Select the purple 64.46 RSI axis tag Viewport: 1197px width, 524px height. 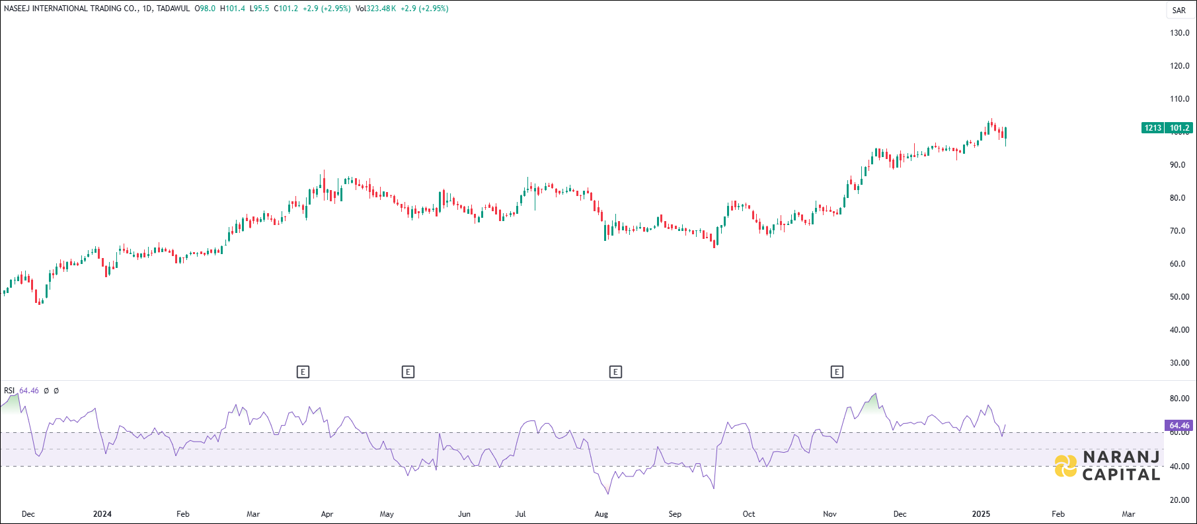click(x=1179, y=426)
